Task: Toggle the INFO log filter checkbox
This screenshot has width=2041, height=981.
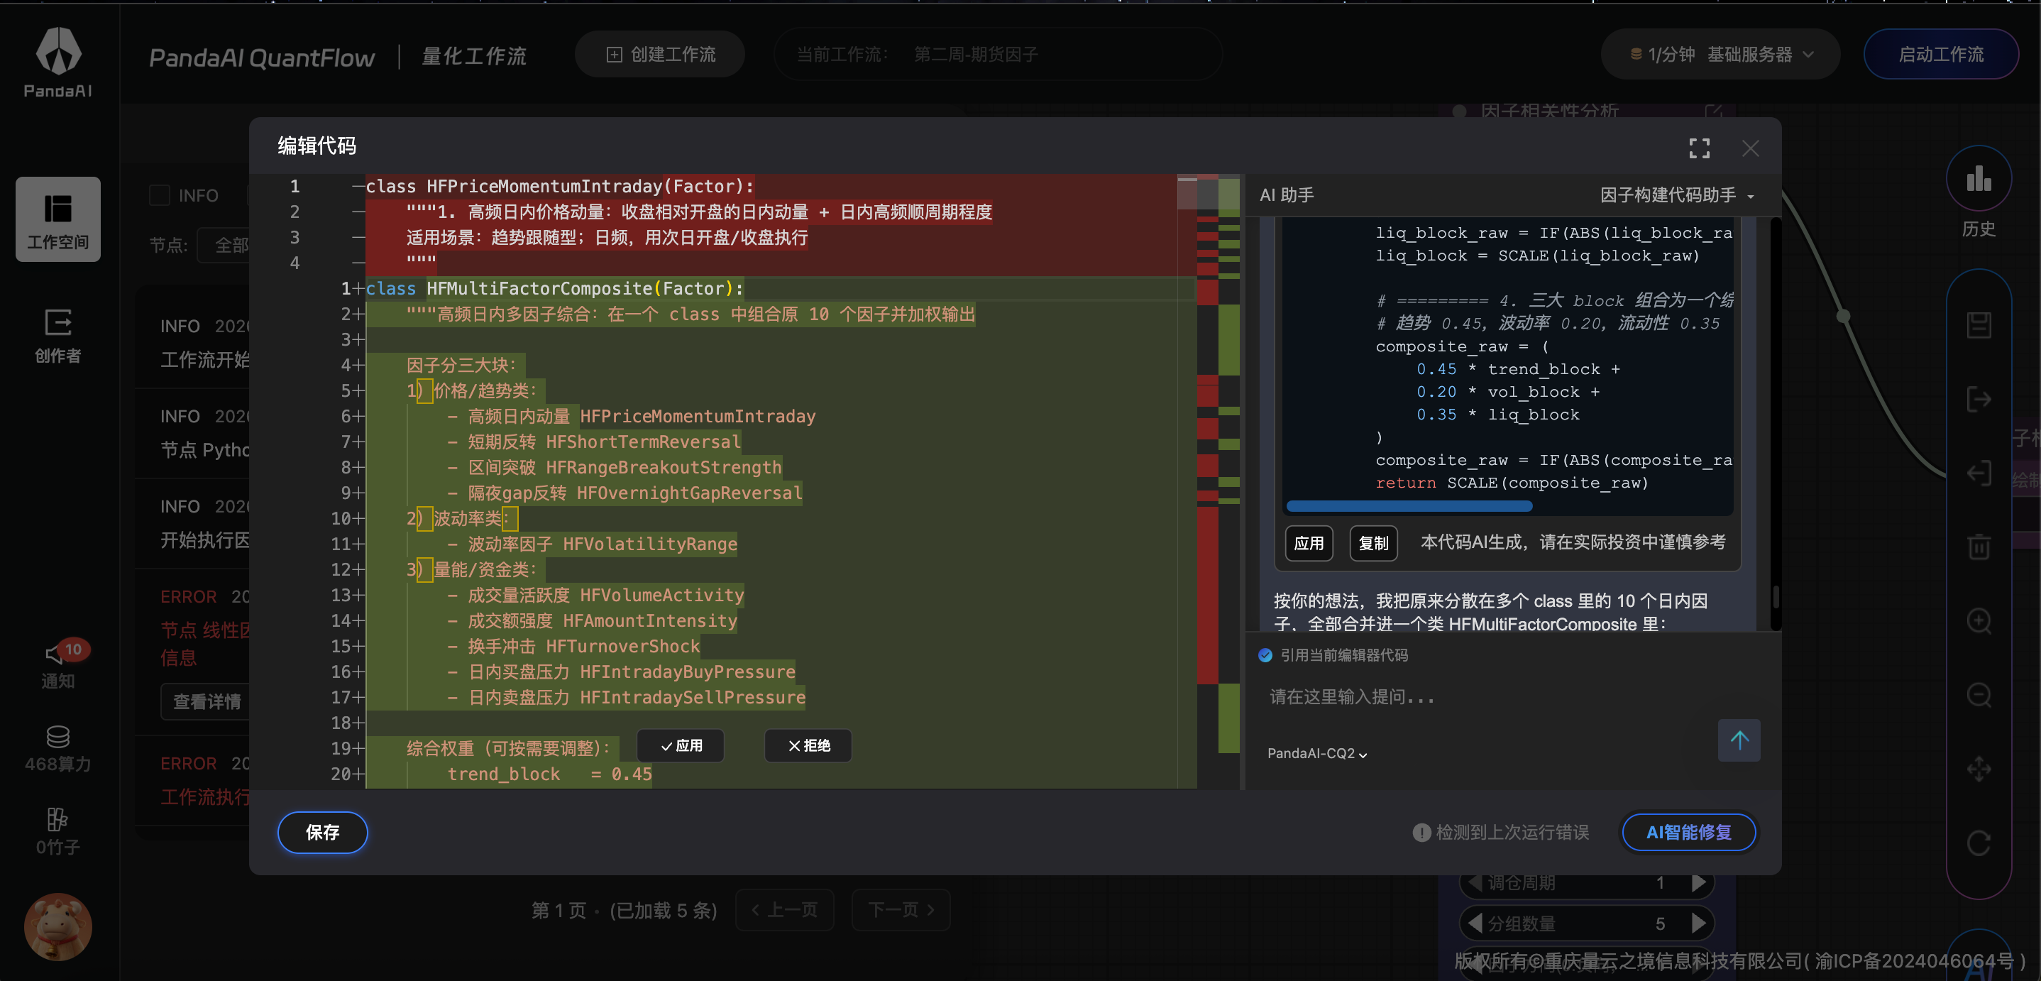Action: pyautogui.click(x=159, y=196)
